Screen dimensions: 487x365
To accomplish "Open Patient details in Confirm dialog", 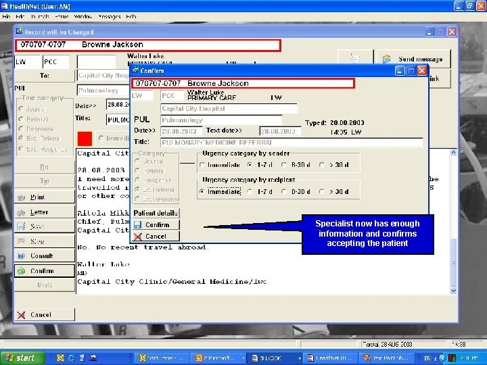I will tap(156, 213).
